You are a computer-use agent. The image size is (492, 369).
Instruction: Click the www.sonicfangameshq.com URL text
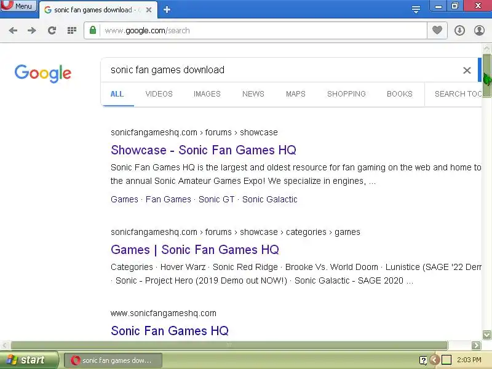click(x=164, y=313)
